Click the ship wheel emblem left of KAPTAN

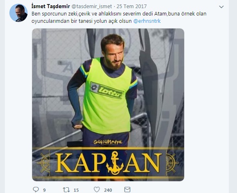click(x=44, y=163)
